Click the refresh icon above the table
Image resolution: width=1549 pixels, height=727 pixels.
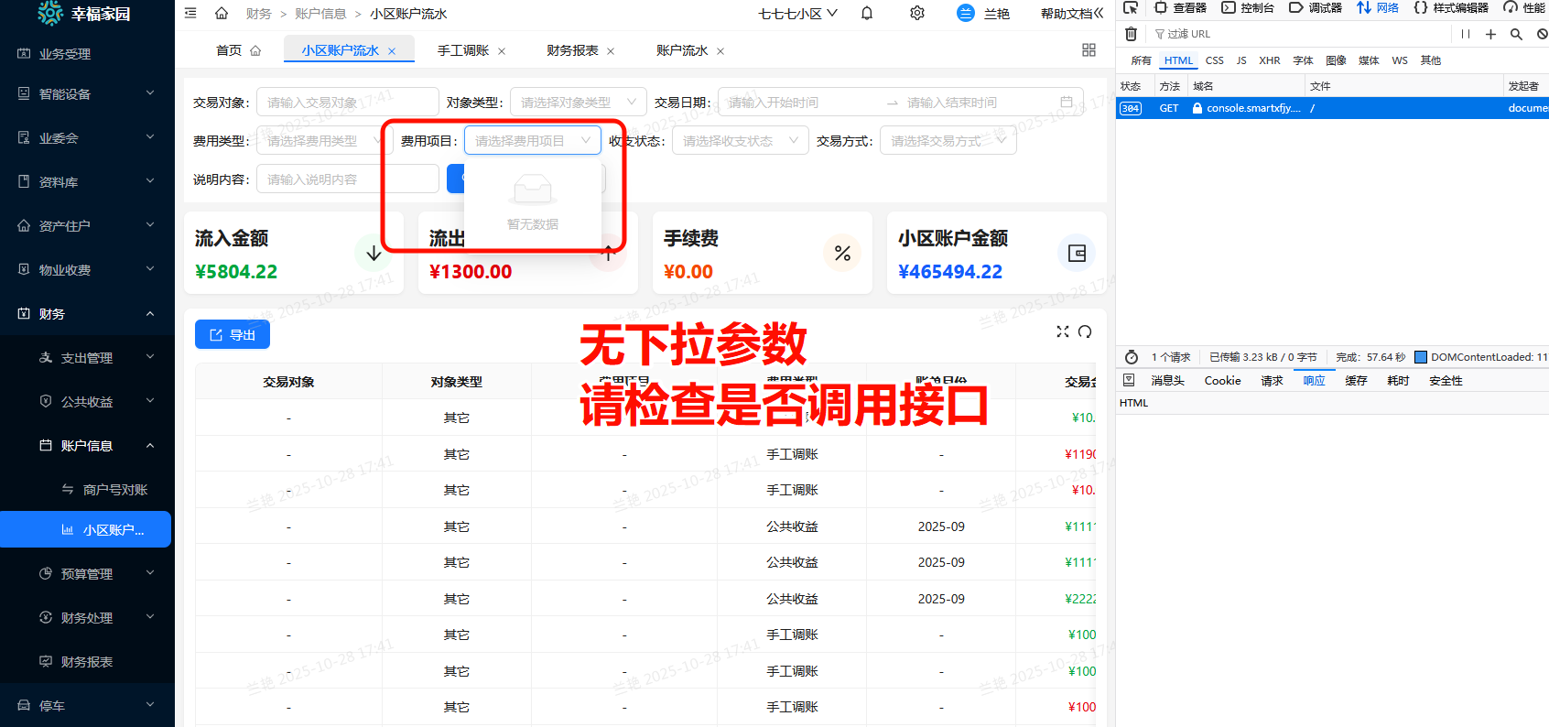click(x=1085, y=331)
